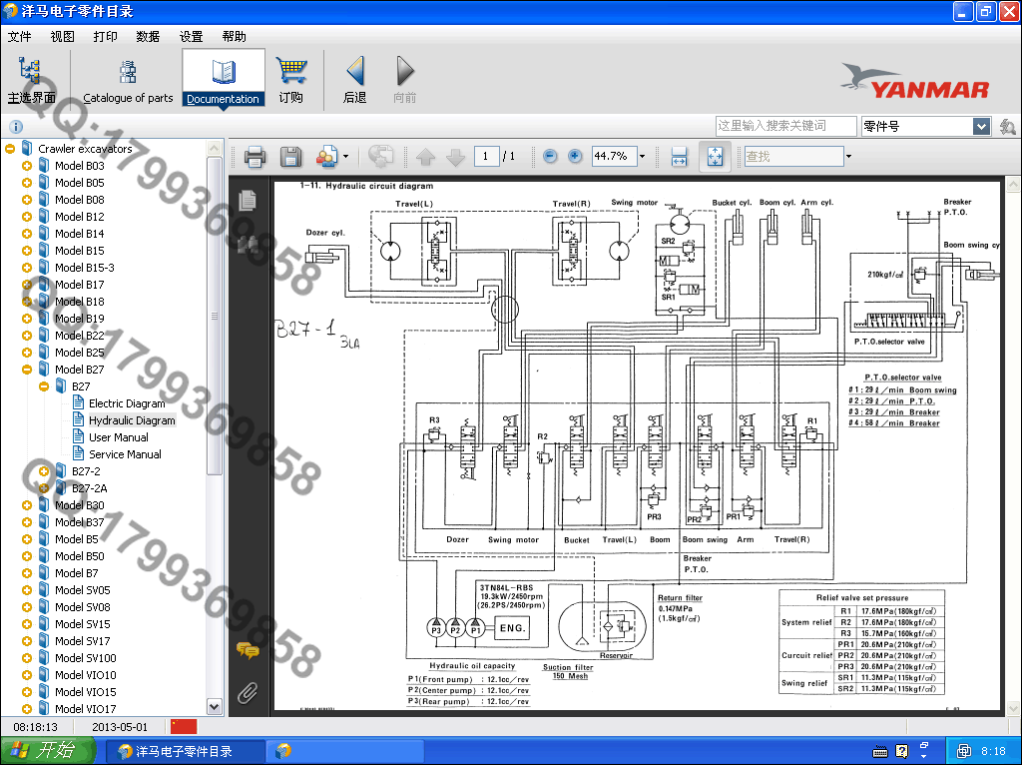Viewport: 1022px width, 765px height.
Task: Click the search keyword input field
Action: click(x=785, y=126)
